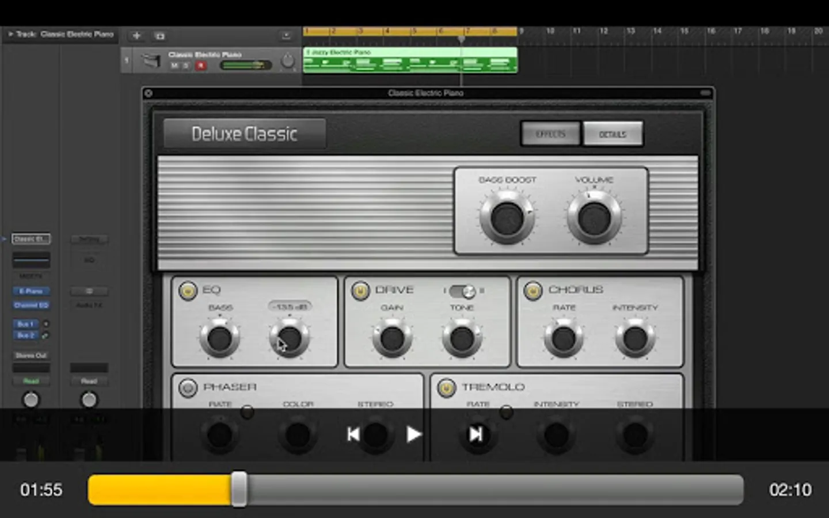Click the instrument channel strip pan knob
829x518 pixels.
click(x=31, y=399)
